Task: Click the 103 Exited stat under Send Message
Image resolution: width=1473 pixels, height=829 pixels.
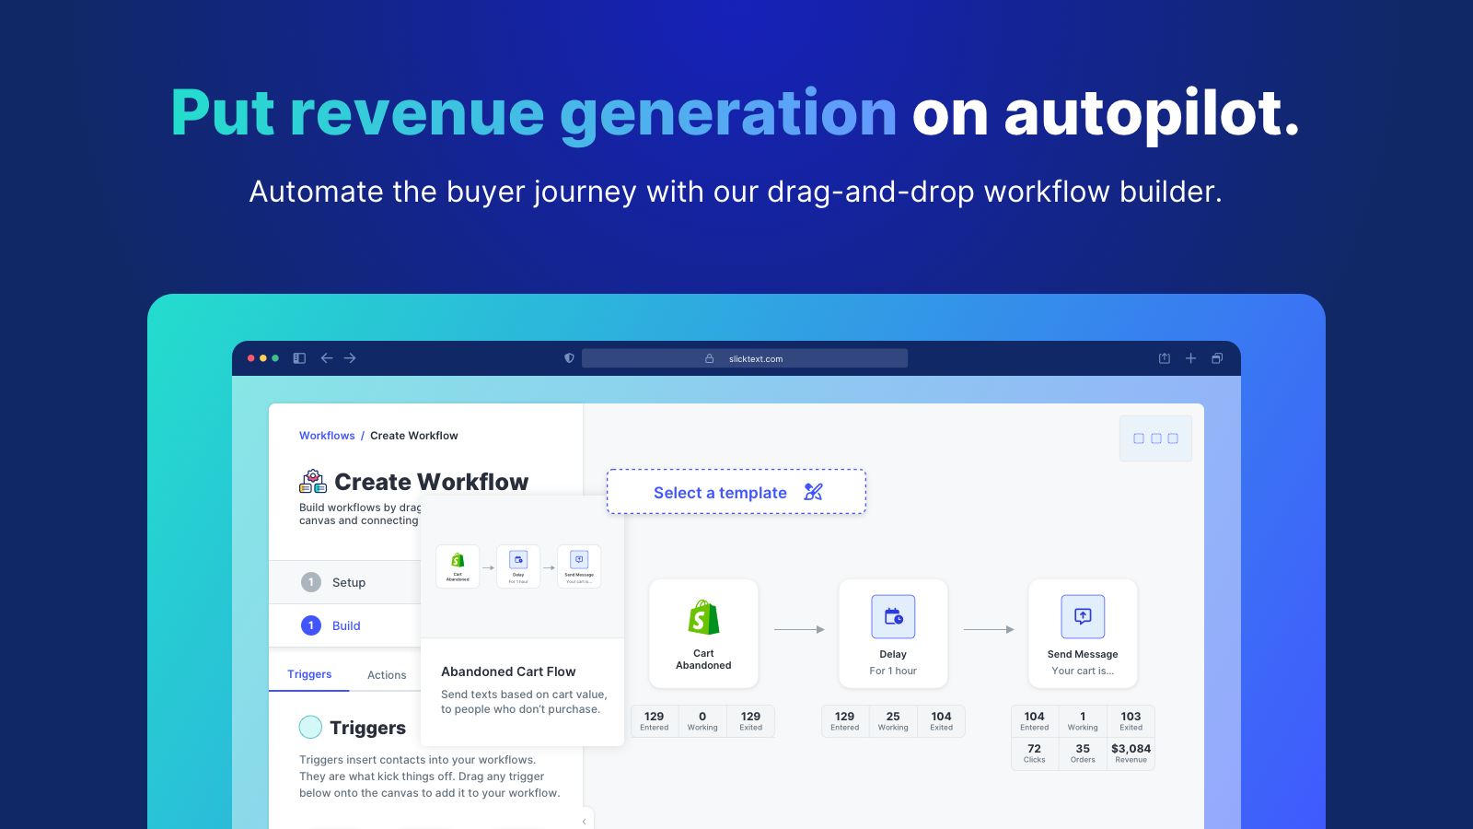Action: (1131, 721)
